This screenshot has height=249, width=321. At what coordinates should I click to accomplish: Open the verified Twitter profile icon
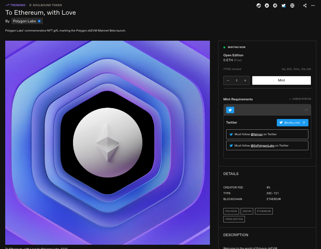point(284,6)
